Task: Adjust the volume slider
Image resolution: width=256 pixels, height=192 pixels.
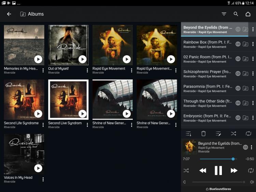Action: click(x=218, y=182)
